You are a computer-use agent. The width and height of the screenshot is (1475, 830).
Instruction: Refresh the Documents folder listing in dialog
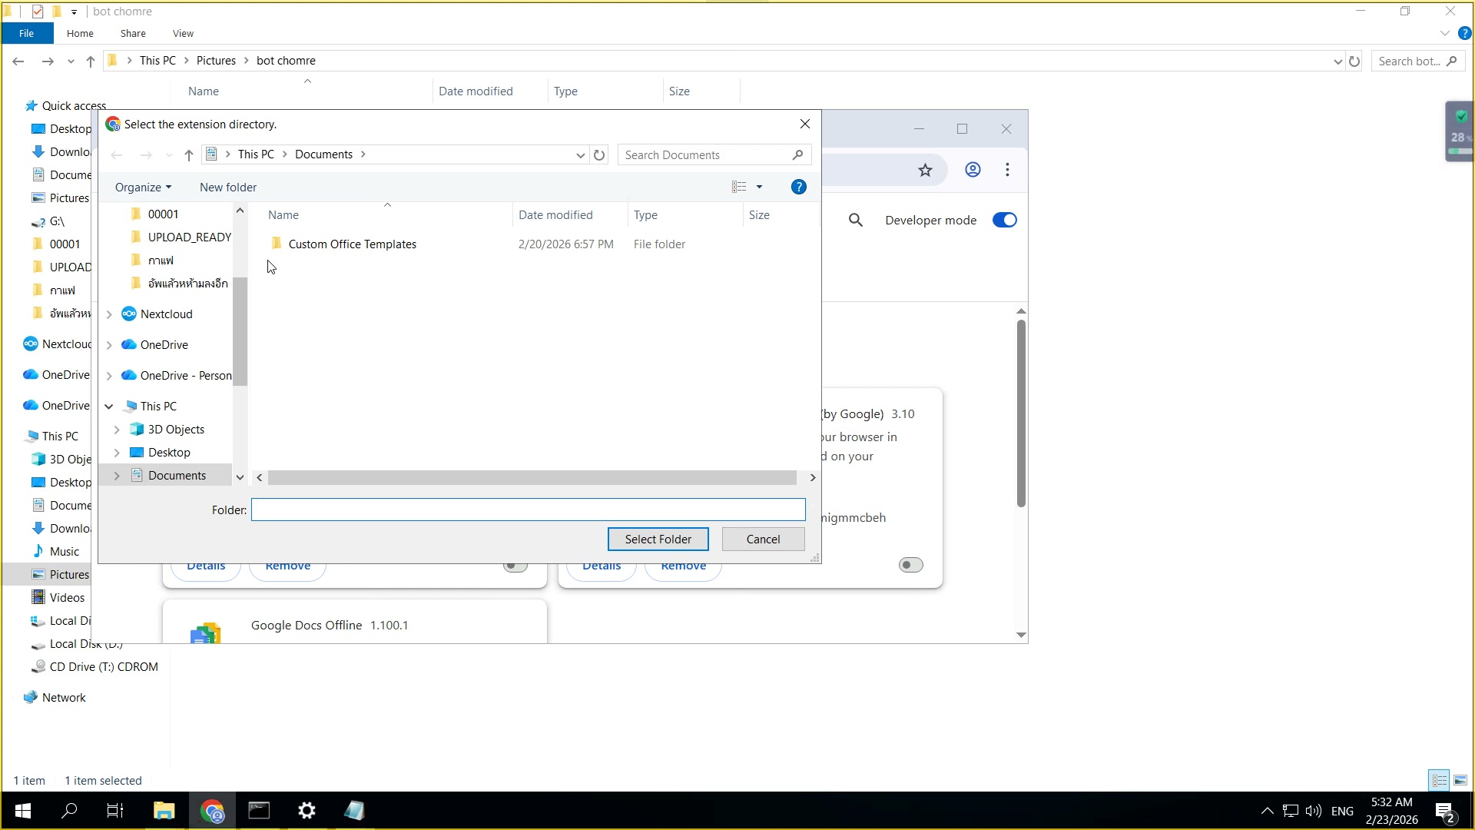coord(599,155)
